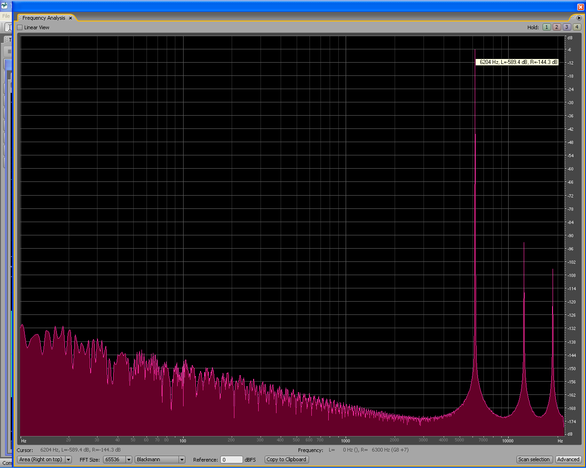Click Copy to Clipboard button
Screen dimensions: 586x468
click(x=286, y=459)
